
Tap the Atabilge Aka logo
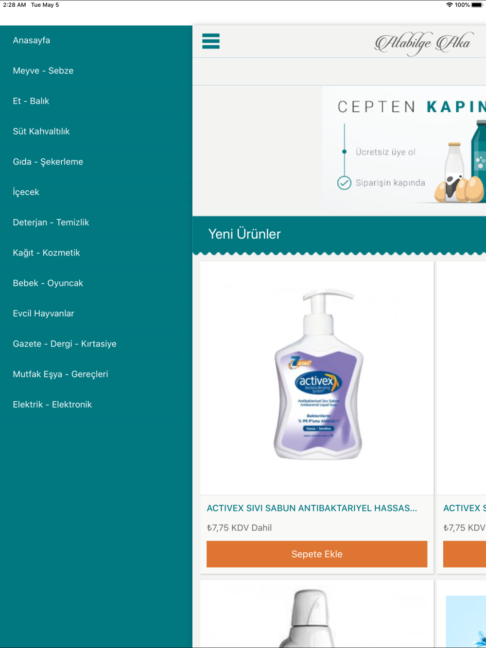tap(423, 43)
